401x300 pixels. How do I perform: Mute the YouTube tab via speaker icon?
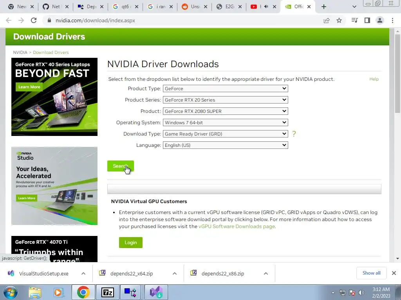(266, 7)
